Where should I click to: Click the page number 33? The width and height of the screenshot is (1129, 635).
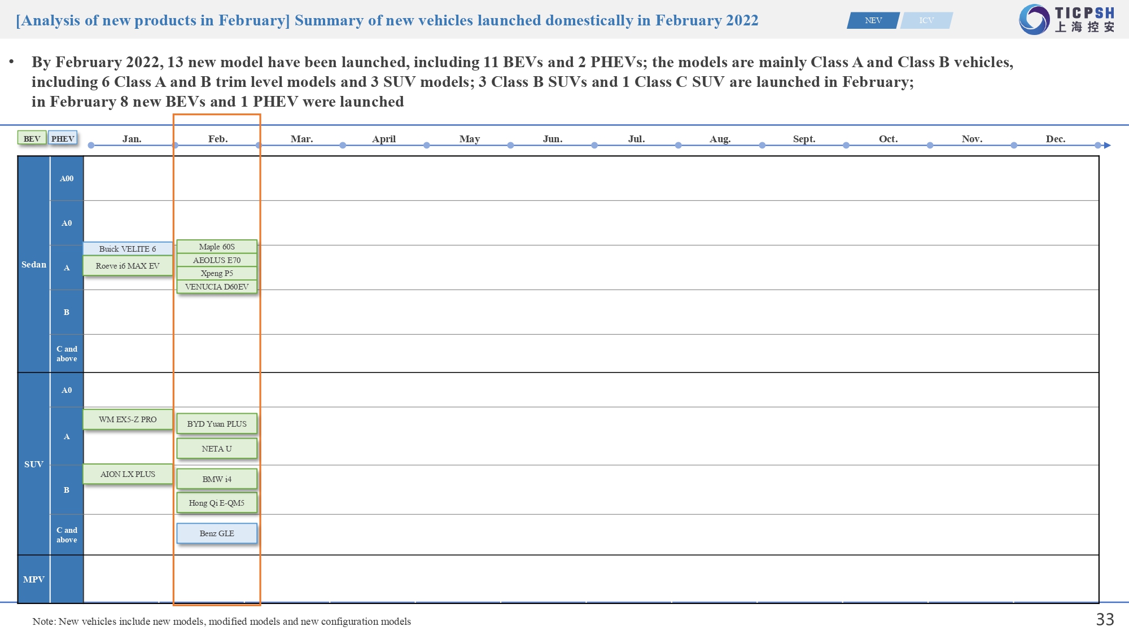point(1105,620)
